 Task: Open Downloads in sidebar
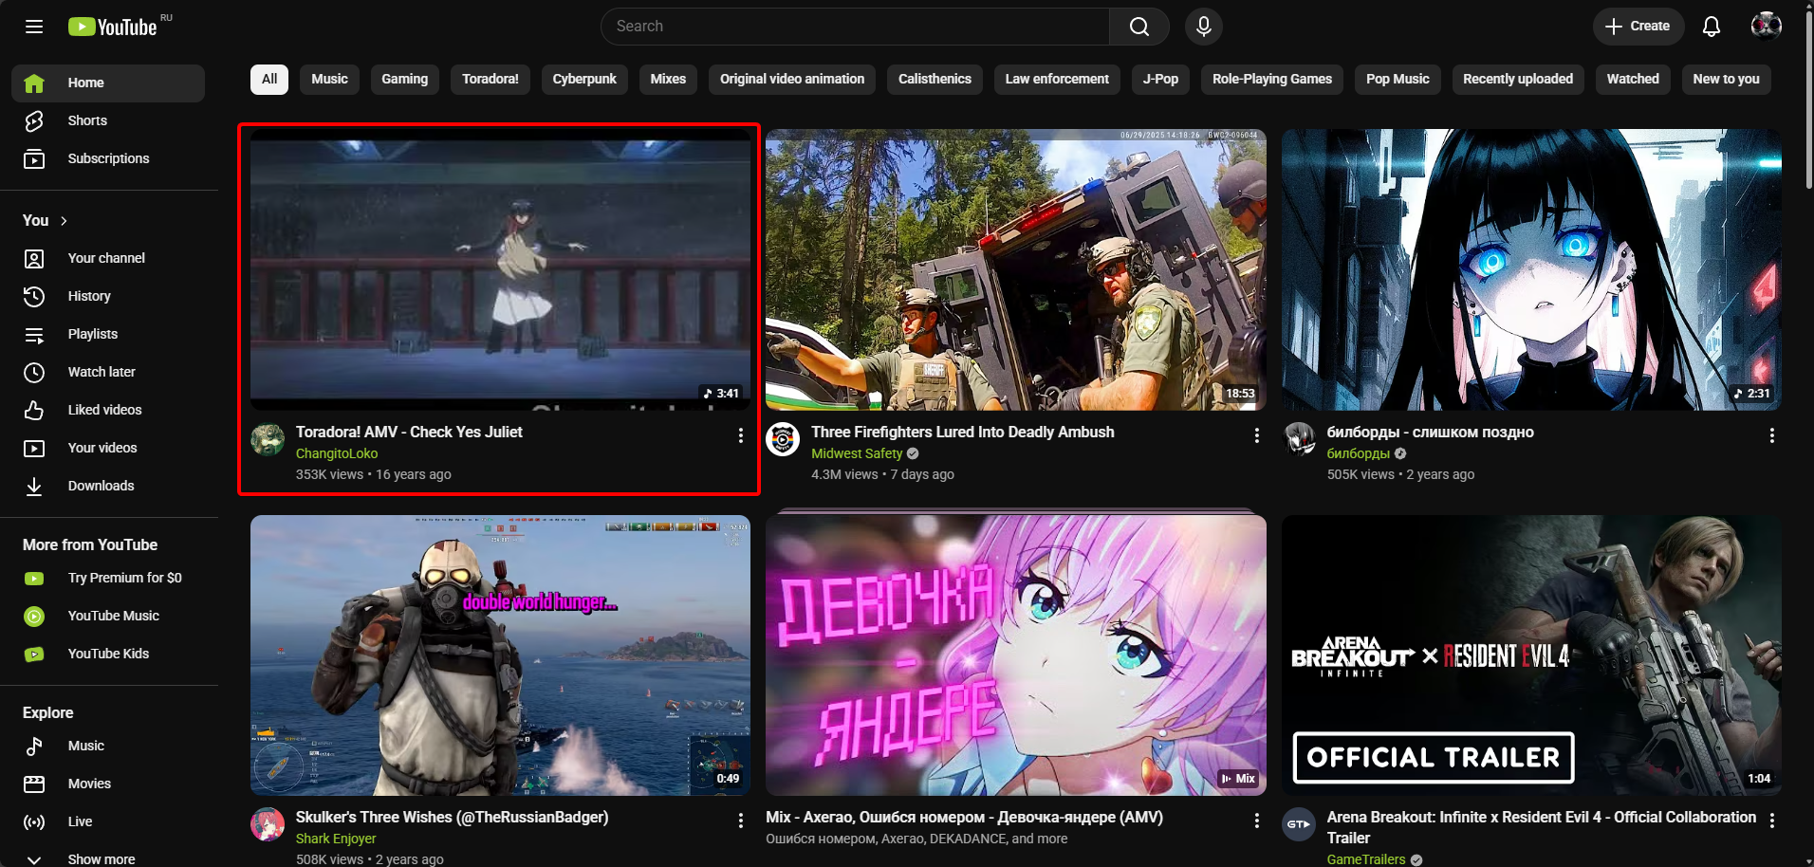point(108,486)
